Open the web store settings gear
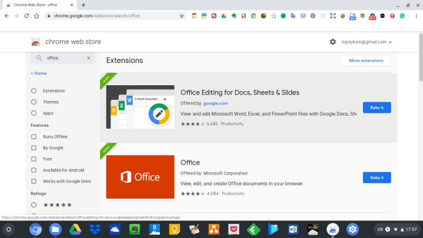This screenshot has width=423, height=238. tap(333, 42)
